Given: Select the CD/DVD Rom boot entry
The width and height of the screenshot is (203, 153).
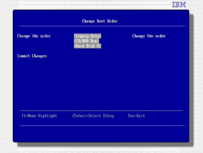Looking at the screenshot, I should coord(86,41).
